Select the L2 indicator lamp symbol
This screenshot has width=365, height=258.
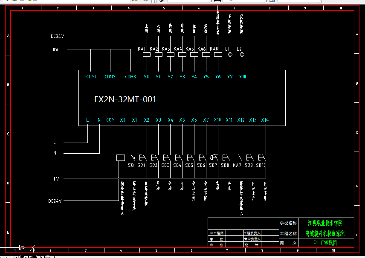[x=242, y=54]
